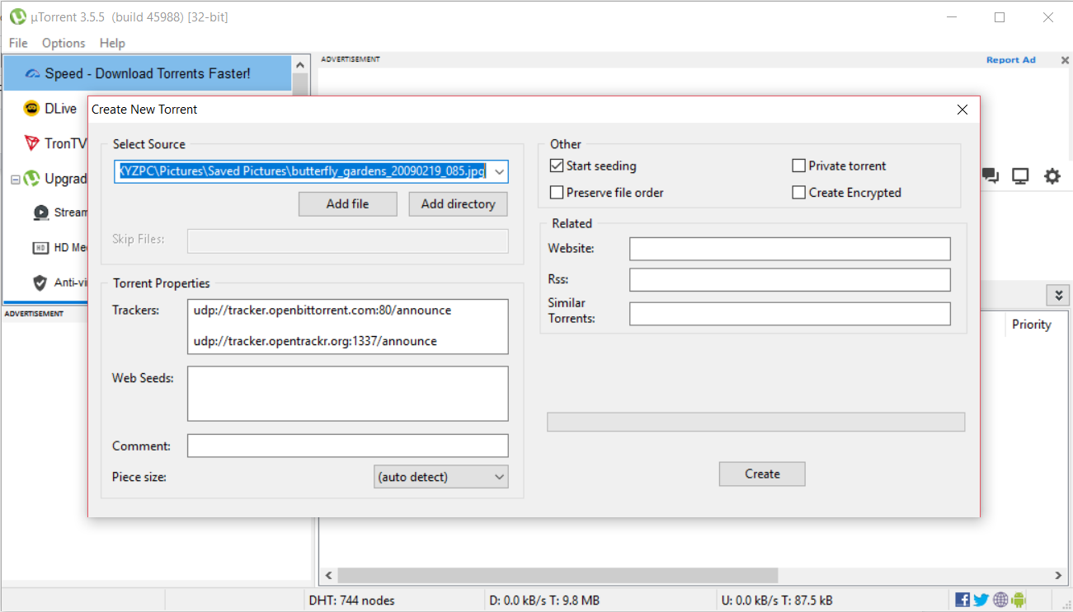The width and height of the screenshot is (1073, 612).
Task: Click the HD Media icon in the sidebar
Action: click(40, 248)
